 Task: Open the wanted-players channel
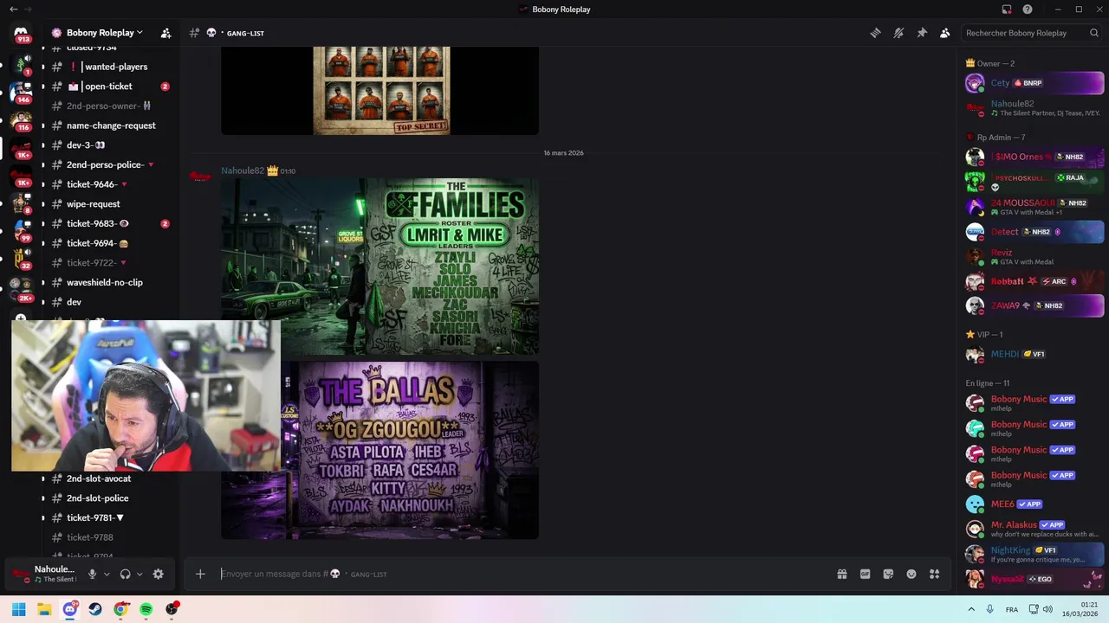(x=108, y=67)
